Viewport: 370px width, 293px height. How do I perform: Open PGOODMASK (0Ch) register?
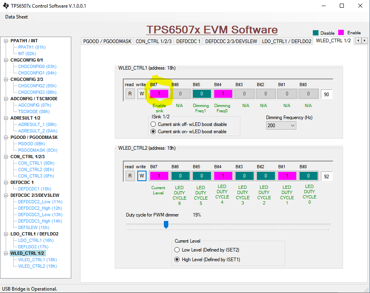tap(38, 150)
